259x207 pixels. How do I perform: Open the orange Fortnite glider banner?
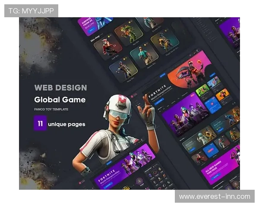[189, 72]
